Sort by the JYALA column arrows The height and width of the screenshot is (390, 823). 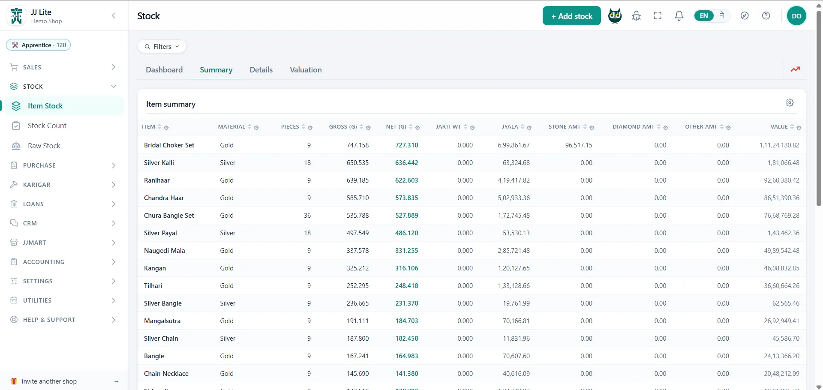[x=523, y=127]
